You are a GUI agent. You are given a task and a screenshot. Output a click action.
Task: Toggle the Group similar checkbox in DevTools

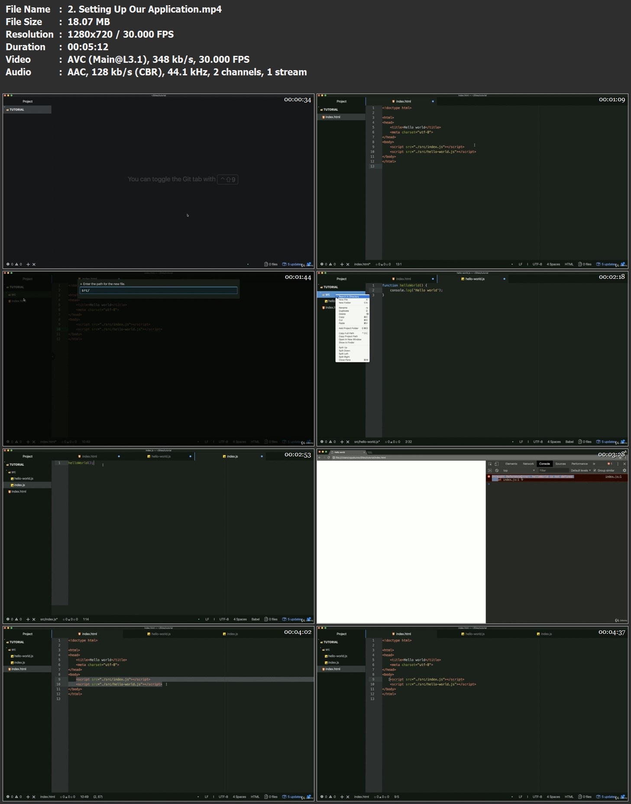click(x=595, y=470)
